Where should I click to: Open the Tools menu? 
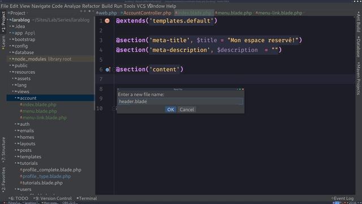[130, 6]
